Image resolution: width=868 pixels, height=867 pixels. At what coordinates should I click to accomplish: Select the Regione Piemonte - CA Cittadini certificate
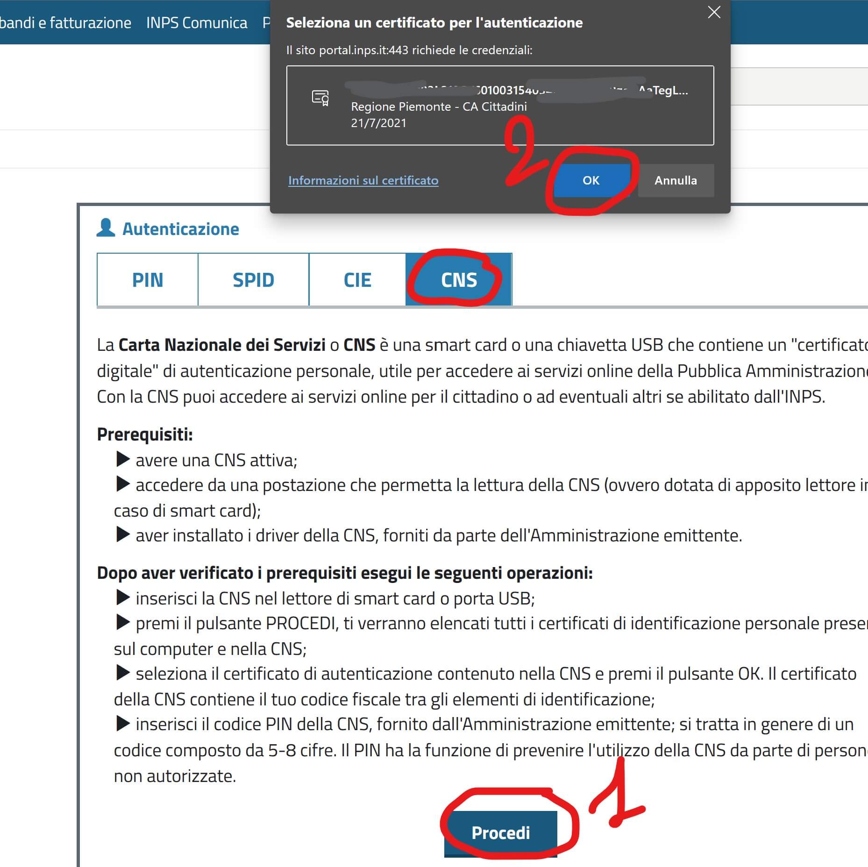click(x=500, y=106)
